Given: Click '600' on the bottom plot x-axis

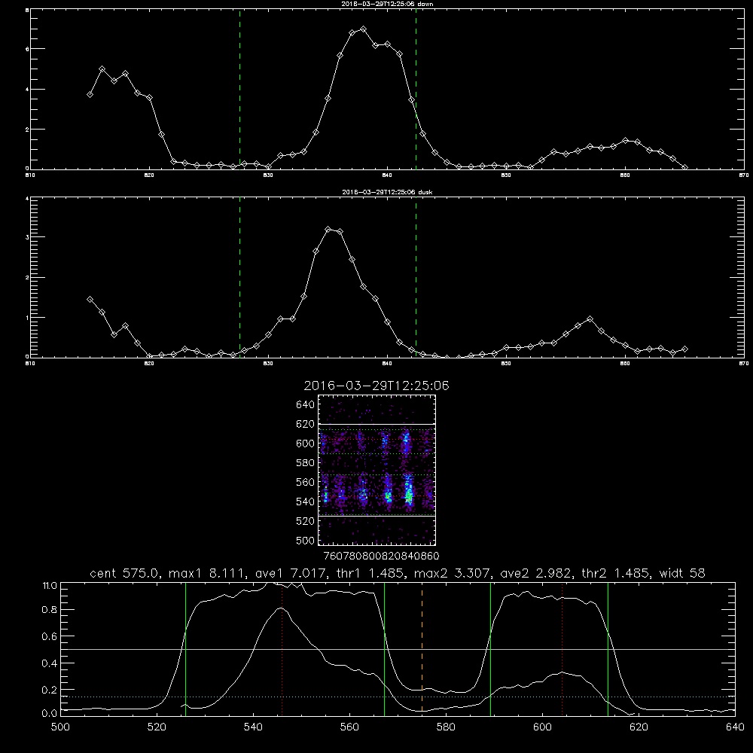Looking at the screenshot, I should [x=542, y=727].
